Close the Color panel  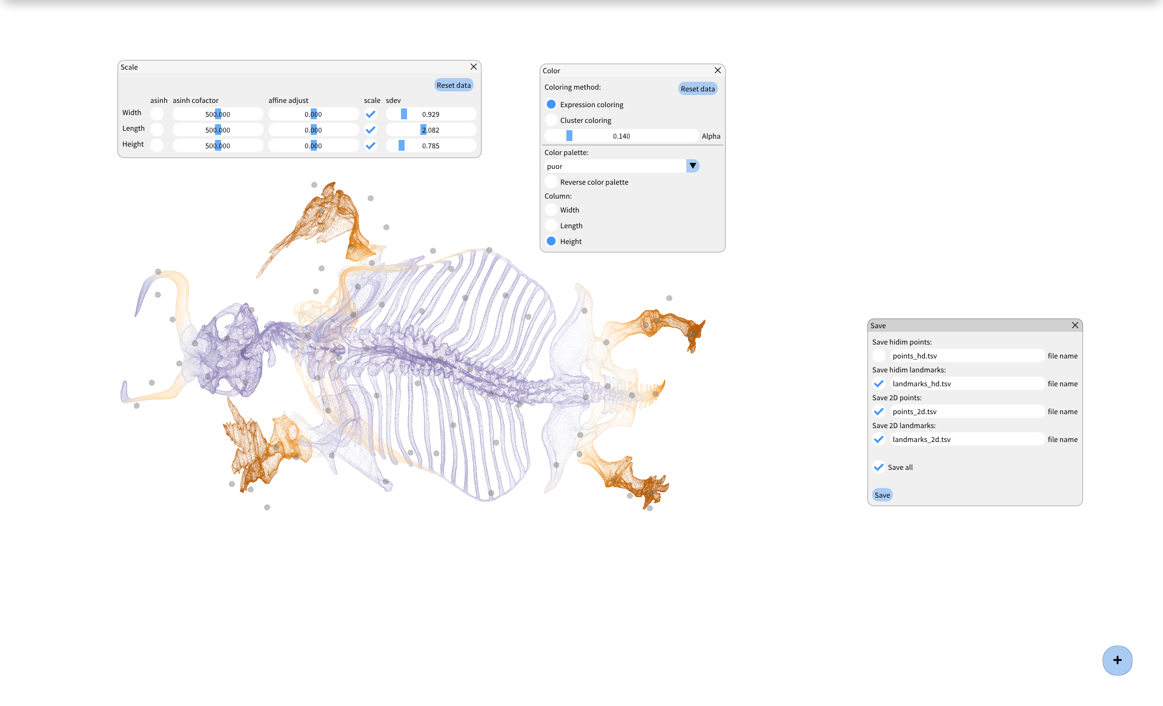pos(718,70)
